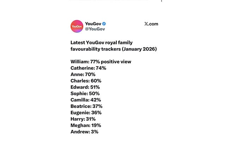
Task: Select the Edward 51% line
Action: point(85,87)
